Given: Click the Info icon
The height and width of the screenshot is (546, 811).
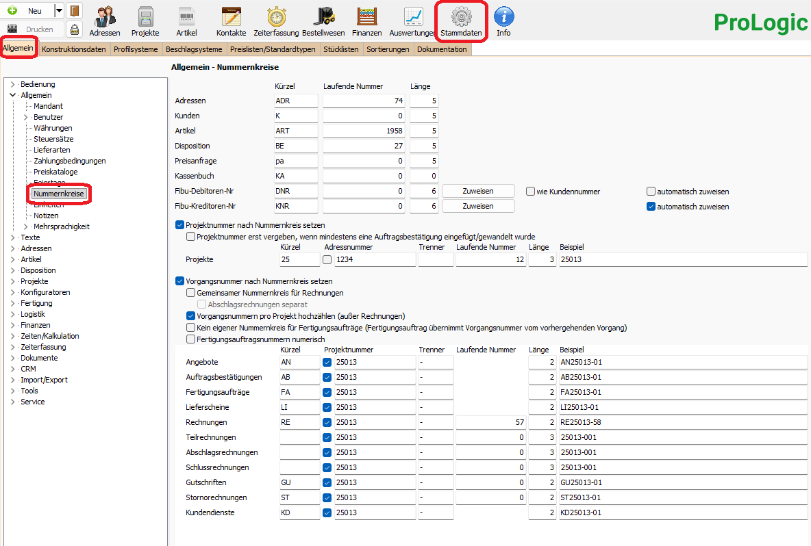Looking at the screenshot, I should pos(503,20).
